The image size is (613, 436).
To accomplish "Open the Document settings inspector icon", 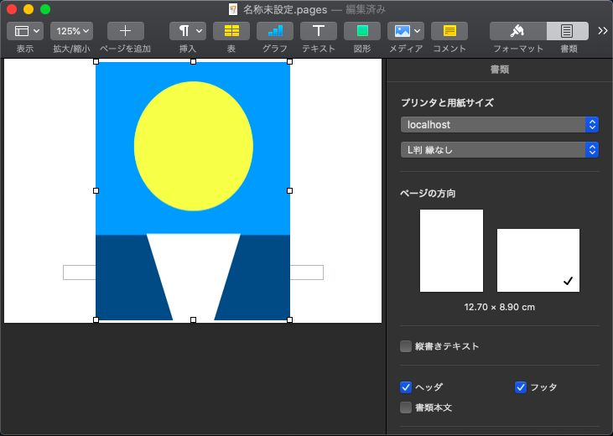I will tap(568, 31).
